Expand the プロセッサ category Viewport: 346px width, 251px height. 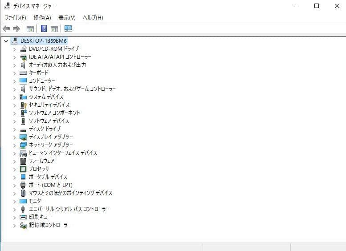[15, 170]
